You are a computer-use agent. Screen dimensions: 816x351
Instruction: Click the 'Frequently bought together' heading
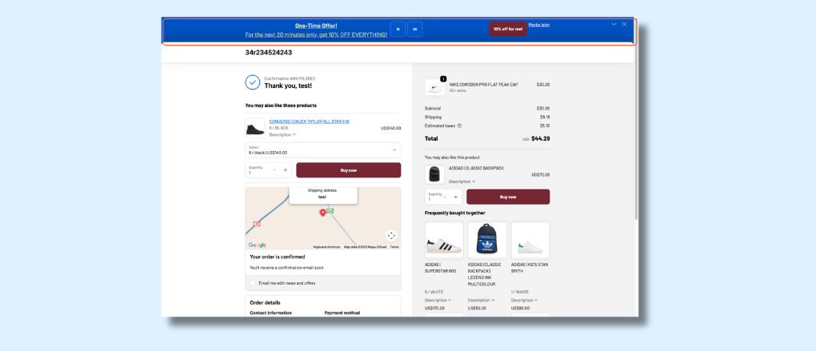tap(455, 213)
